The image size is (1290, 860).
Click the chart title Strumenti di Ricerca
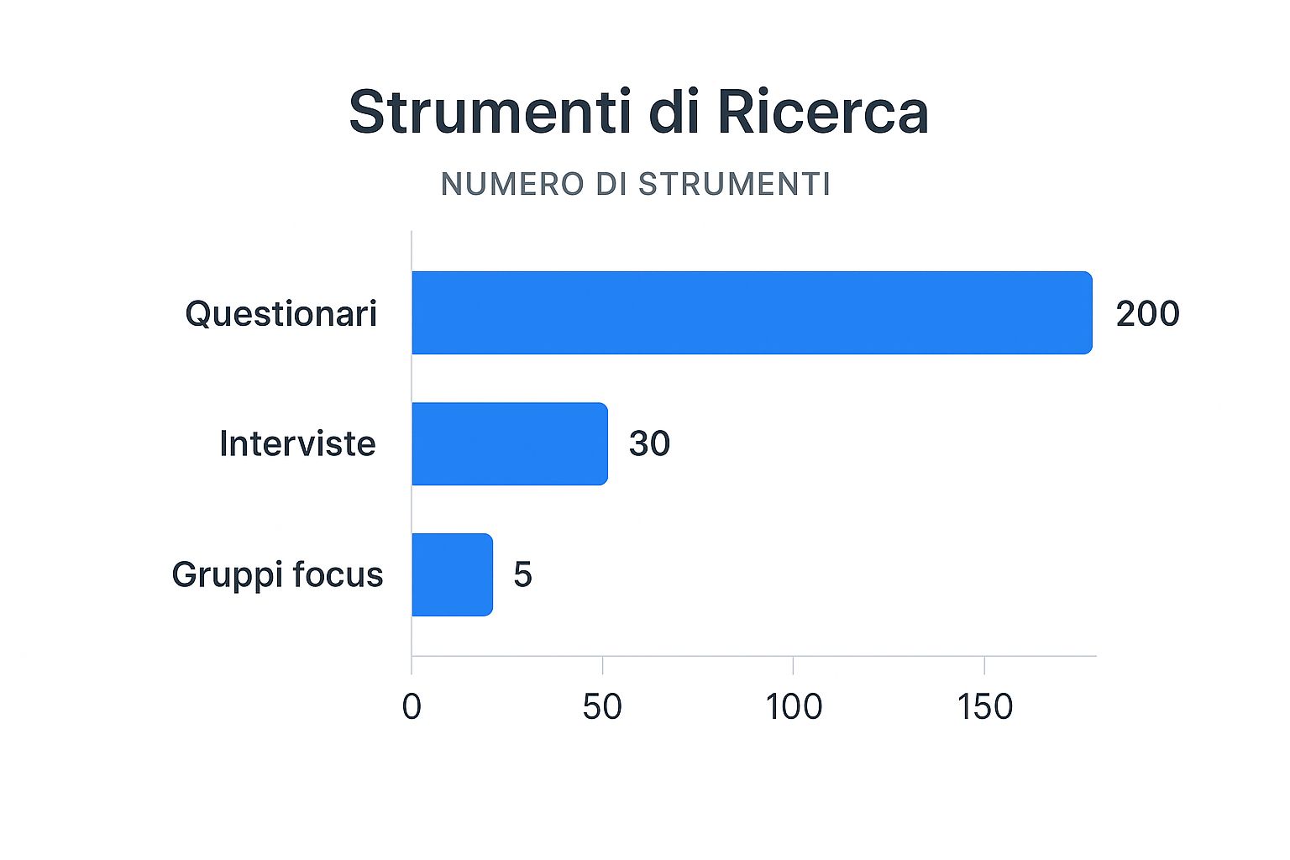click(x=638, y=112)
